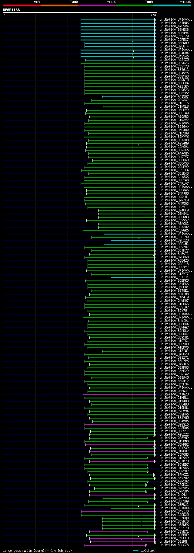
Task: Select the UniRef100_Q255U9 label
Action: pyautogui.click(x=174, y=535)
